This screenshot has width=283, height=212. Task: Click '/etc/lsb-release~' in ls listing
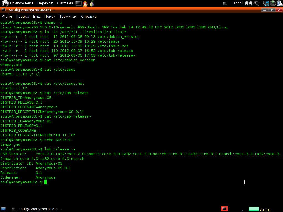pyautogui.click(x=116, y=55)
